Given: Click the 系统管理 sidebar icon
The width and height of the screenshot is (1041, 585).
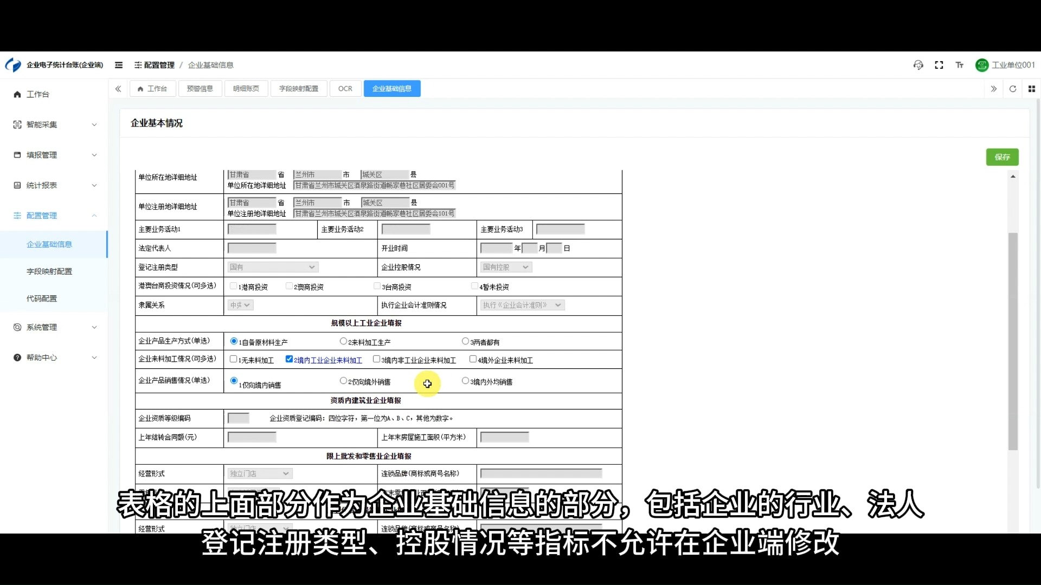Looking at the screenshot, I should pos(17,327).
